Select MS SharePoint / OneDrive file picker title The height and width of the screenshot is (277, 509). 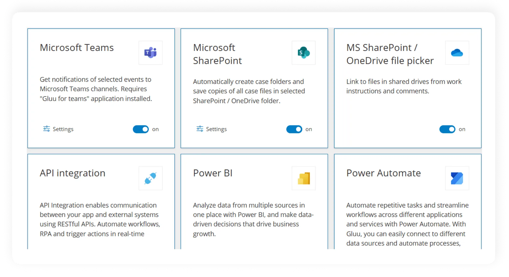coord(390,54)
